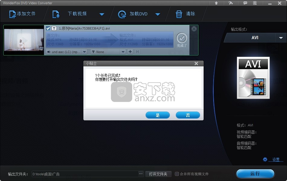287x181 pixels.
Task: Click the 打开文件夹 button
Action: pos(158,174)
